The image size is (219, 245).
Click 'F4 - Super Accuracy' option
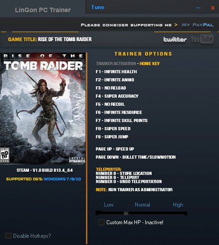click(x=117, y=96)
